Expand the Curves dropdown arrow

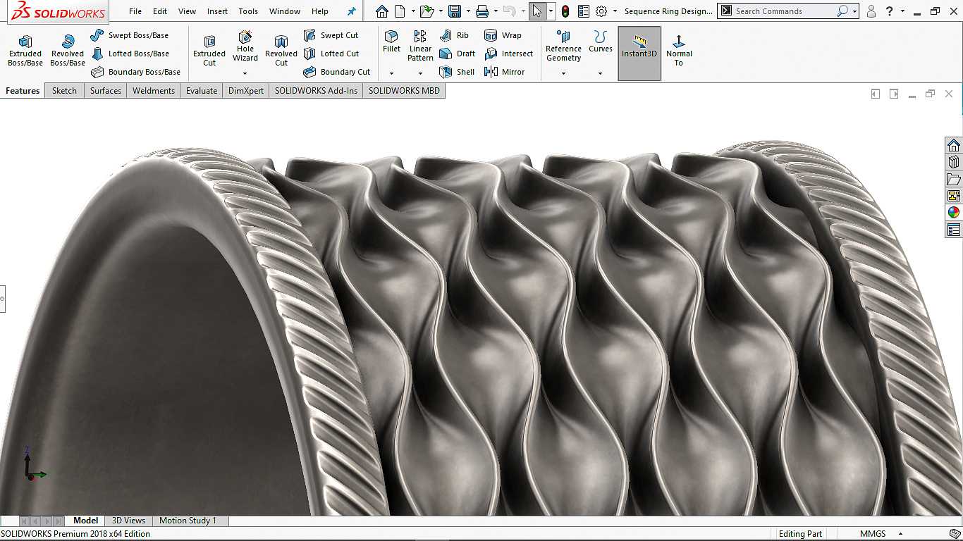[601, 73]
